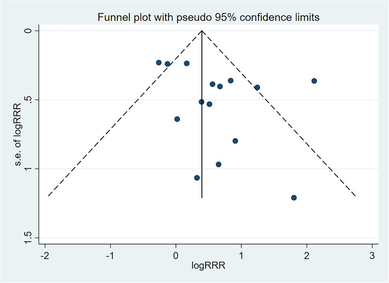This screenshot has width=389, height=283.
Task: Click the bottom end of the right dashed line
Action: pos(356,196)
